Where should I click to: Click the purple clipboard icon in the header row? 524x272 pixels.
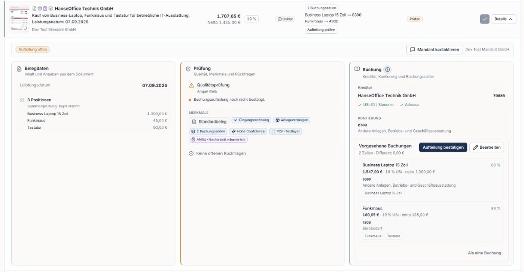(x=45, y=8)
